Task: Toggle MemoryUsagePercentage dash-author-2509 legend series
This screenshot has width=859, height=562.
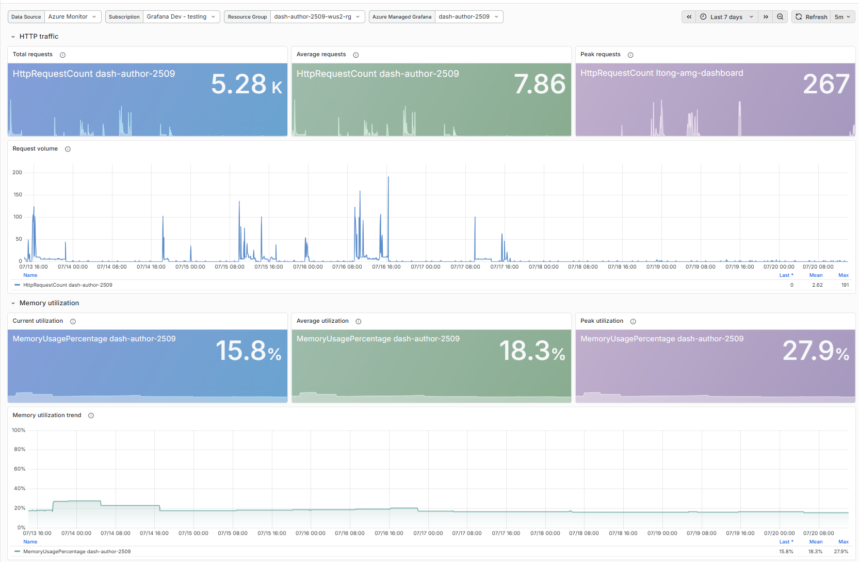Action: (76, 552)
